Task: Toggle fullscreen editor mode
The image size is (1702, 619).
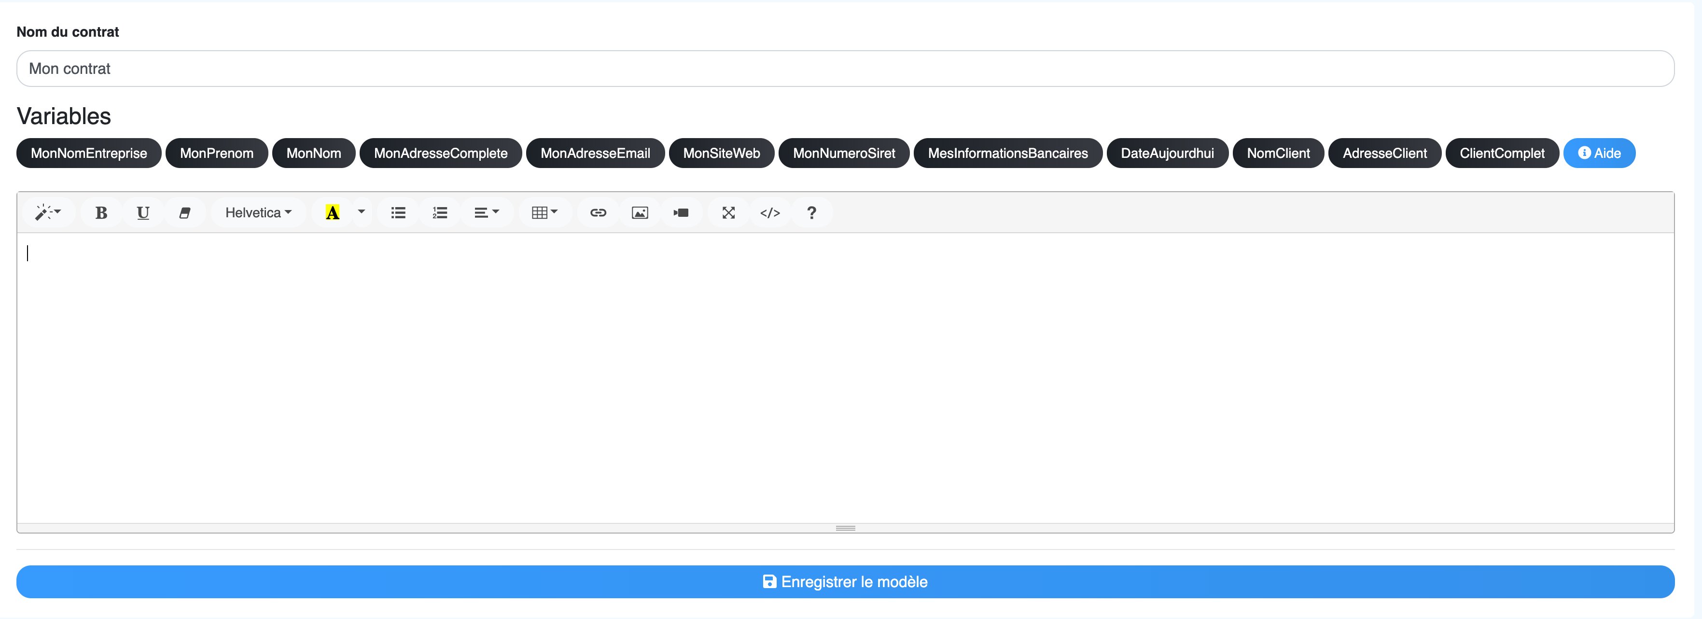Action: click(728, 213)
